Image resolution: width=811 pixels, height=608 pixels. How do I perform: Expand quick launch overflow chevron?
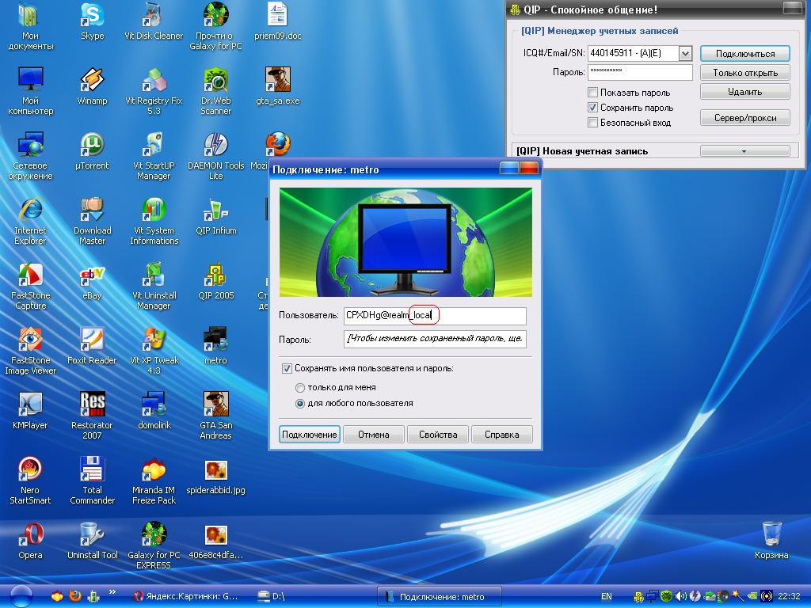pyautogui.click(x=112, y=592)
